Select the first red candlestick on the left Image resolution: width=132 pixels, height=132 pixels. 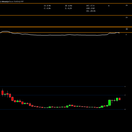tap(2, 93)
